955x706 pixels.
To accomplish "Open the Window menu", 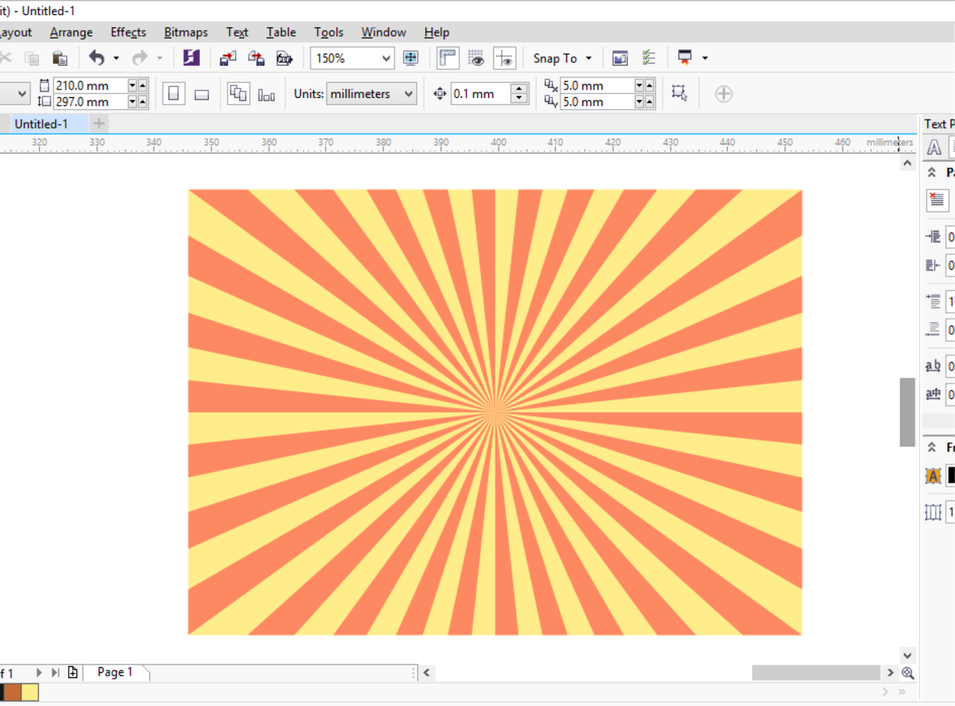I will [x=384, y=32].
